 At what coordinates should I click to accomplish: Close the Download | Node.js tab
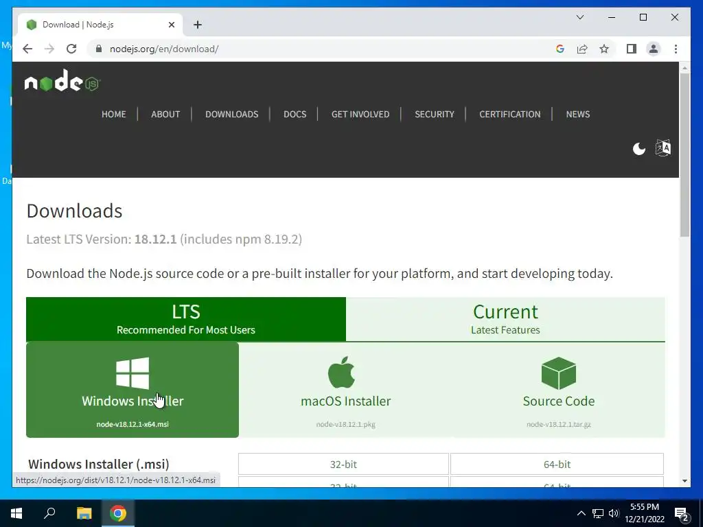171,25
